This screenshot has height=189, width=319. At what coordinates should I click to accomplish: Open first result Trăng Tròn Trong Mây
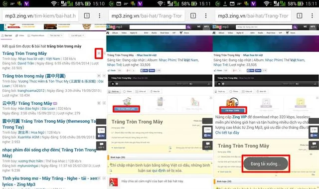point(24,53)
